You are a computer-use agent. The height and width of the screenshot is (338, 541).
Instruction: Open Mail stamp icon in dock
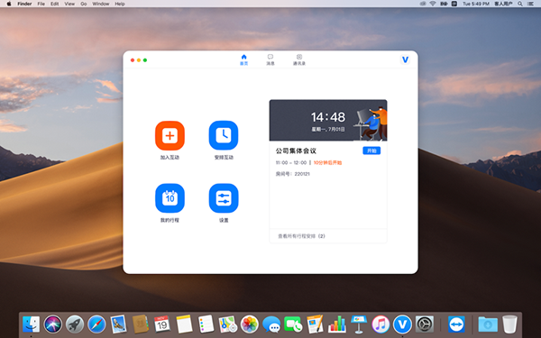pos(118,324)
